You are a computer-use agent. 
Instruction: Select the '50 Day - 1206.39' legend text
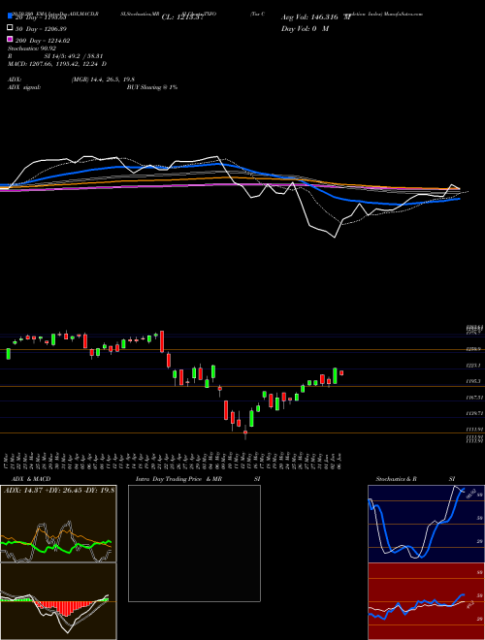[41, 29]
